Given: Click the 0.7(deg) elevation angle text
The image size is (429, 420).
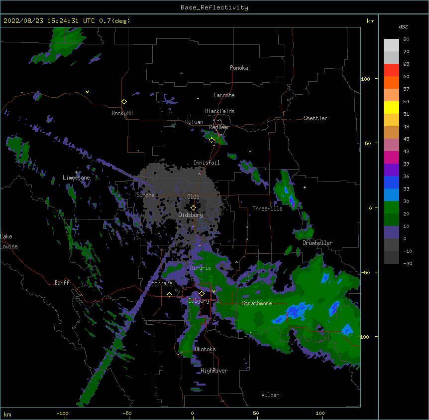Looking at the screenshot, I should 114,21.
